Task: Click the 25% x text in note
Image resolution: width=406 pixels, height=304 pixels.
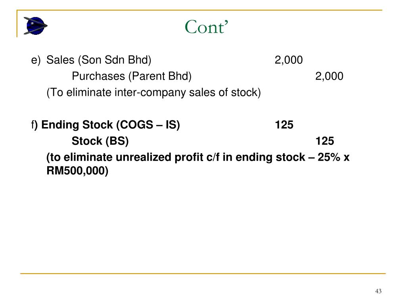Action: (333, 157)
